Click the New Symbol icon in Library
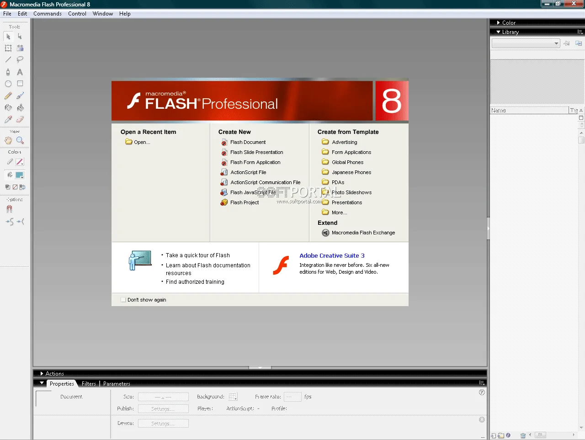The image size is (585, 440). click(x=494, y=435)
